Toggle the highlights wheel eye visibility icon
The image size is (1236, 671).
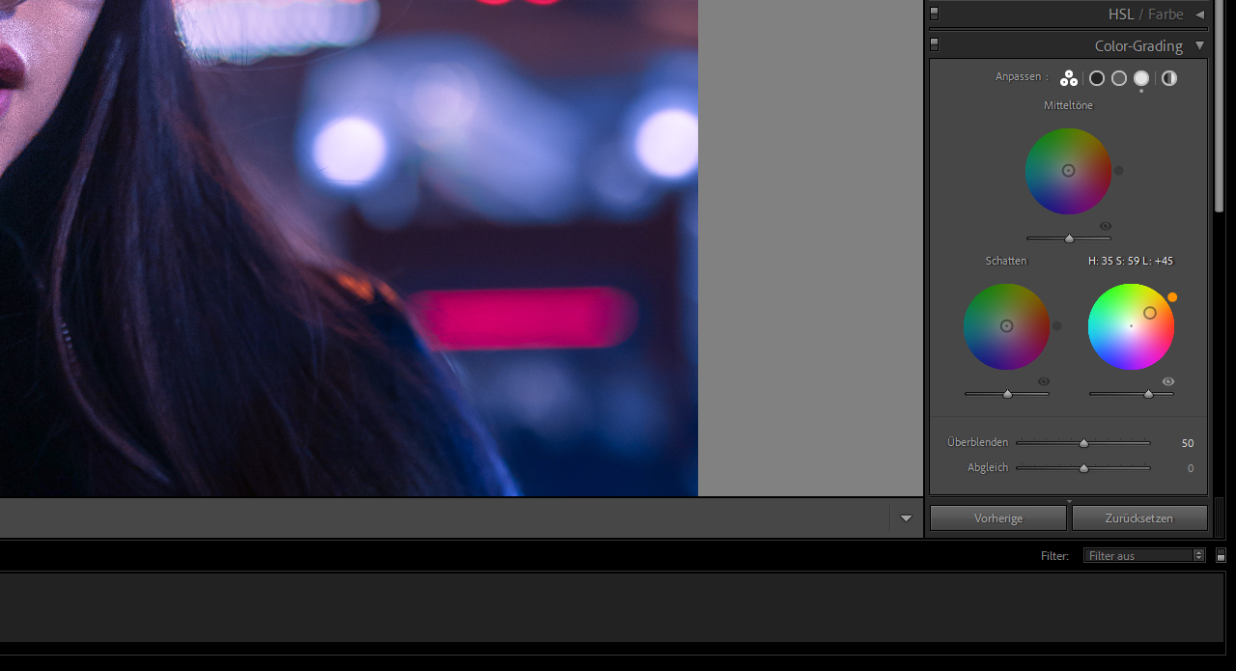tap(1168, 382)
